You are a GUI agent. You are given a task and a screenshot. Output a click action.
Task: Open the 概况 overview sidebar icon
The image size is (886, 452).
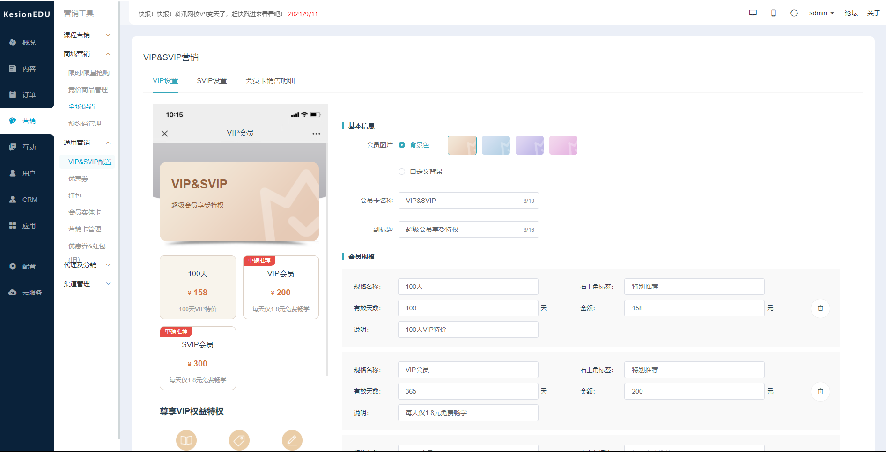(x=13, y=43)
